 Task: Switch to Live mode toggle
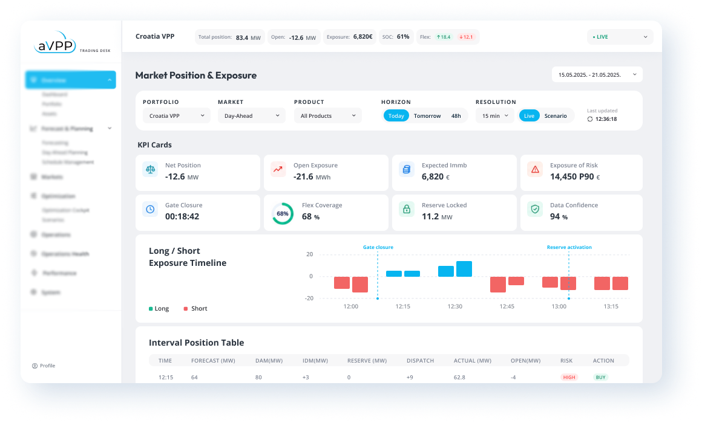(x=529, y=116)
